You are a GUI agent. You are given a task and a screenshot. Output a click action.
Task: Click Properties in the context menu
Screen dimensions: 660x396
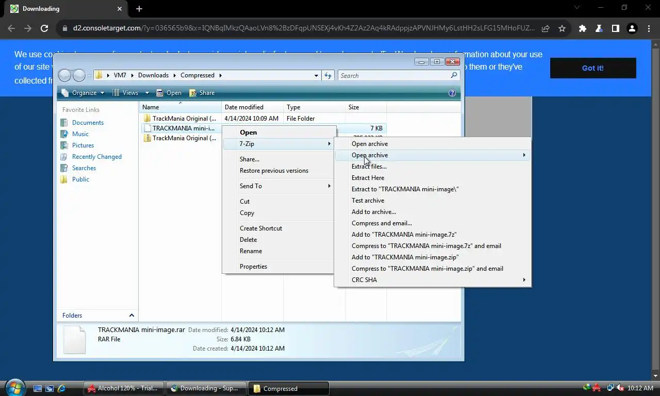pyautogui.click(x=253, y=267)
